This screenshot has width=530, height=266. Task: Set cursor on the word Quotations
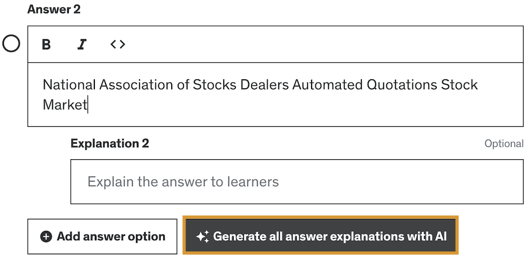[402, 85]
